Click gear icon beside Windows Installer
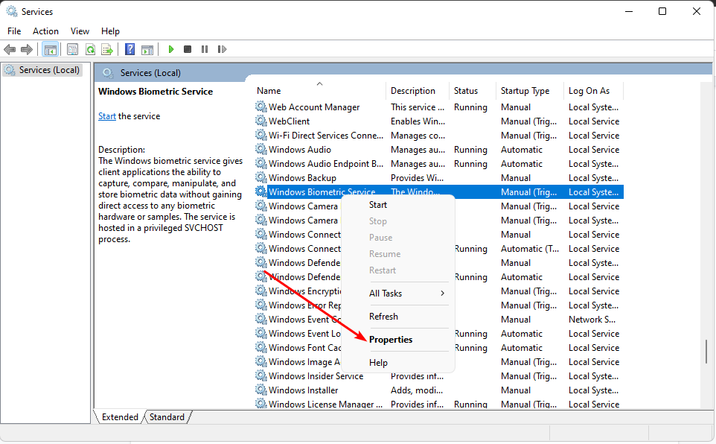The width and height of the screenshot is (716, 444). [260, 390]
